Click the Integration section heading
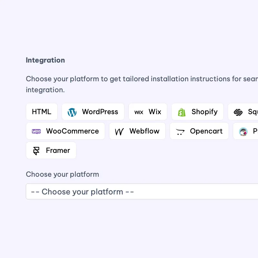Image resolution: width=258 pixels, height=258 pixels. (45, 60)
